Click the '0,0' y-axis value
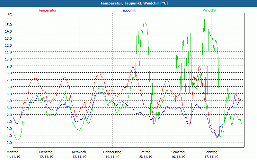The width and height of the screenshot is (257, 160). tap(9, 129)
